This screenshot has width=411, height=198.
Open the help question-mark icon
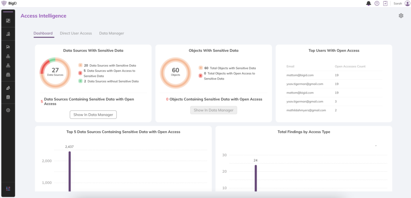376,3
